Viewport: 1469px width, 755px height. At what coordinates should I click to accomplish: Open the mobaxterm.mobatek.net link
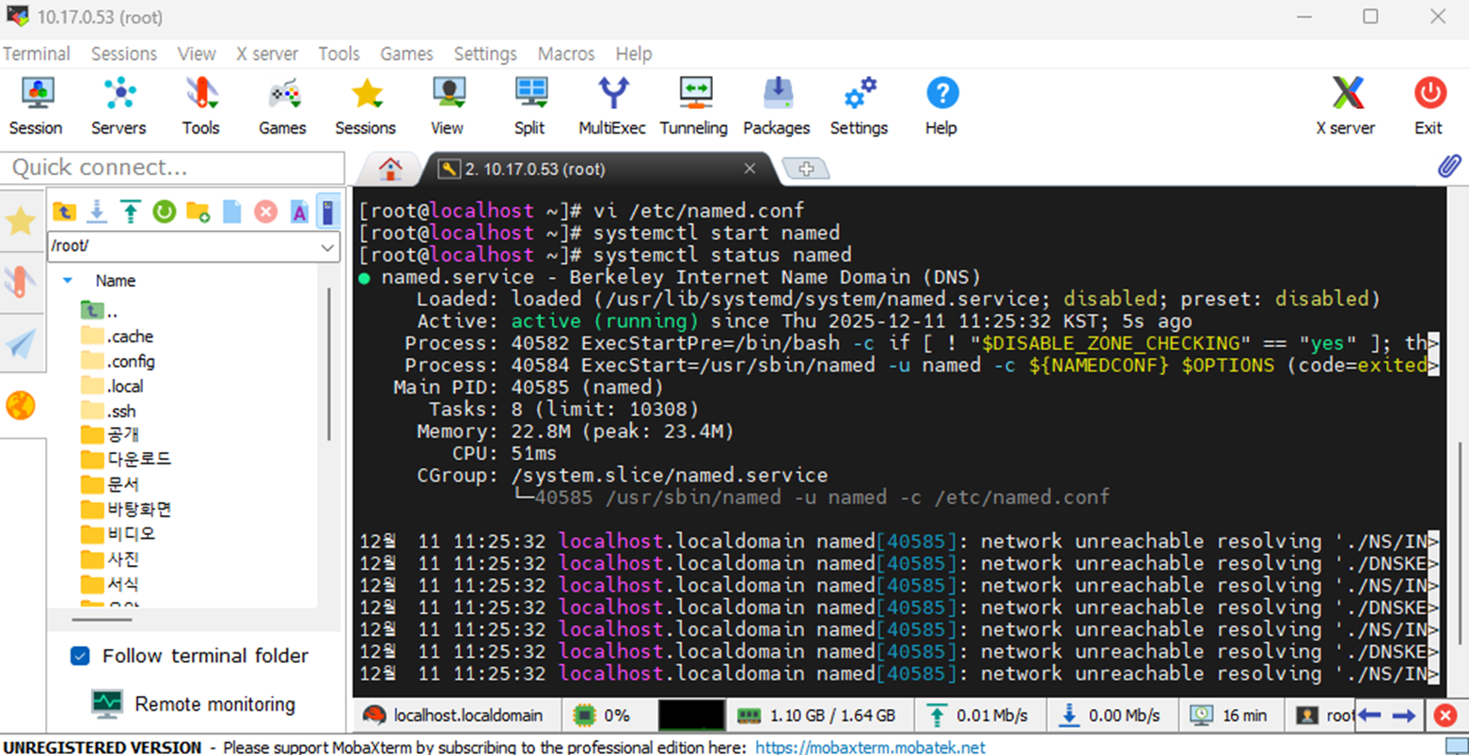coord(870,747)
